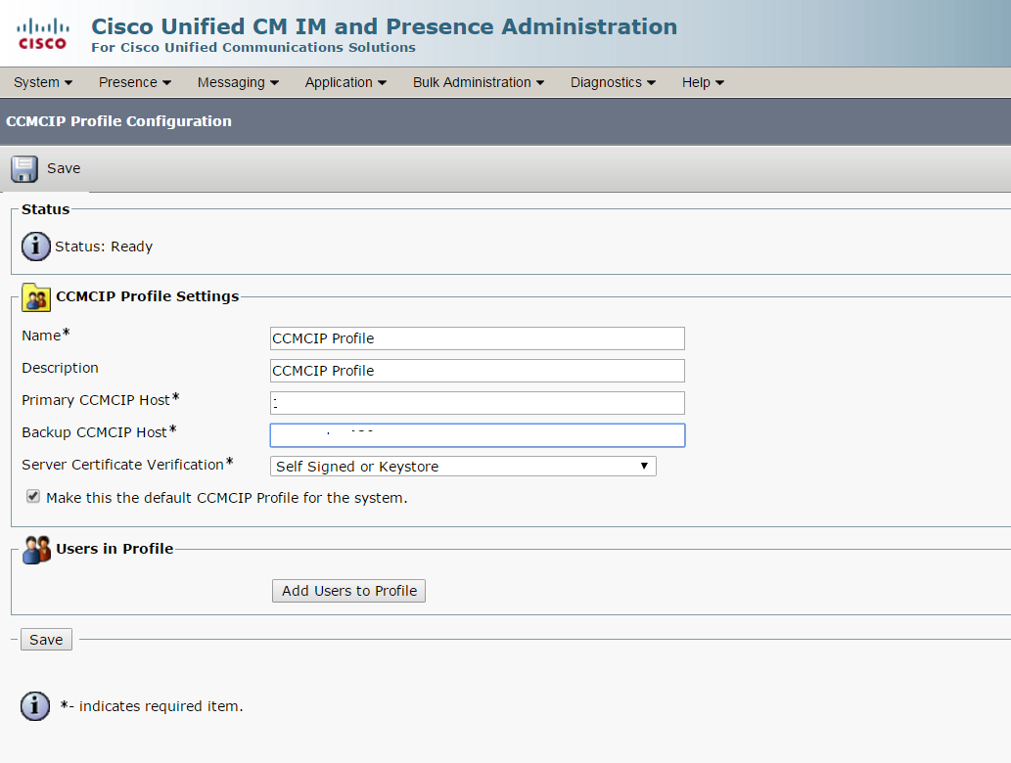Focus the Primary CCMCIP Host field

[x=478, y=403]
